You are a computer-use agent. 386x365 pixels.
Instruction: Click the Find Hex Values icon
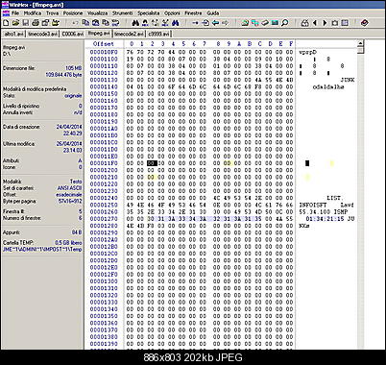pos(145,23)
